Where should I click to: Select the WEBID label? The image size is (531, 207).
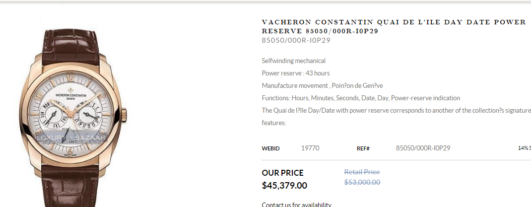pyautogui.click(x=270, y=148)
